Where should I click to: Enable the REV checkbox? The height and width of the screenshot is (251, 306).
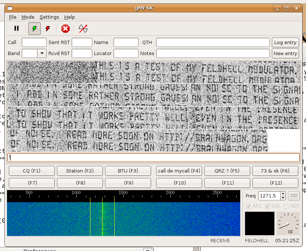[x=286, y=206]
